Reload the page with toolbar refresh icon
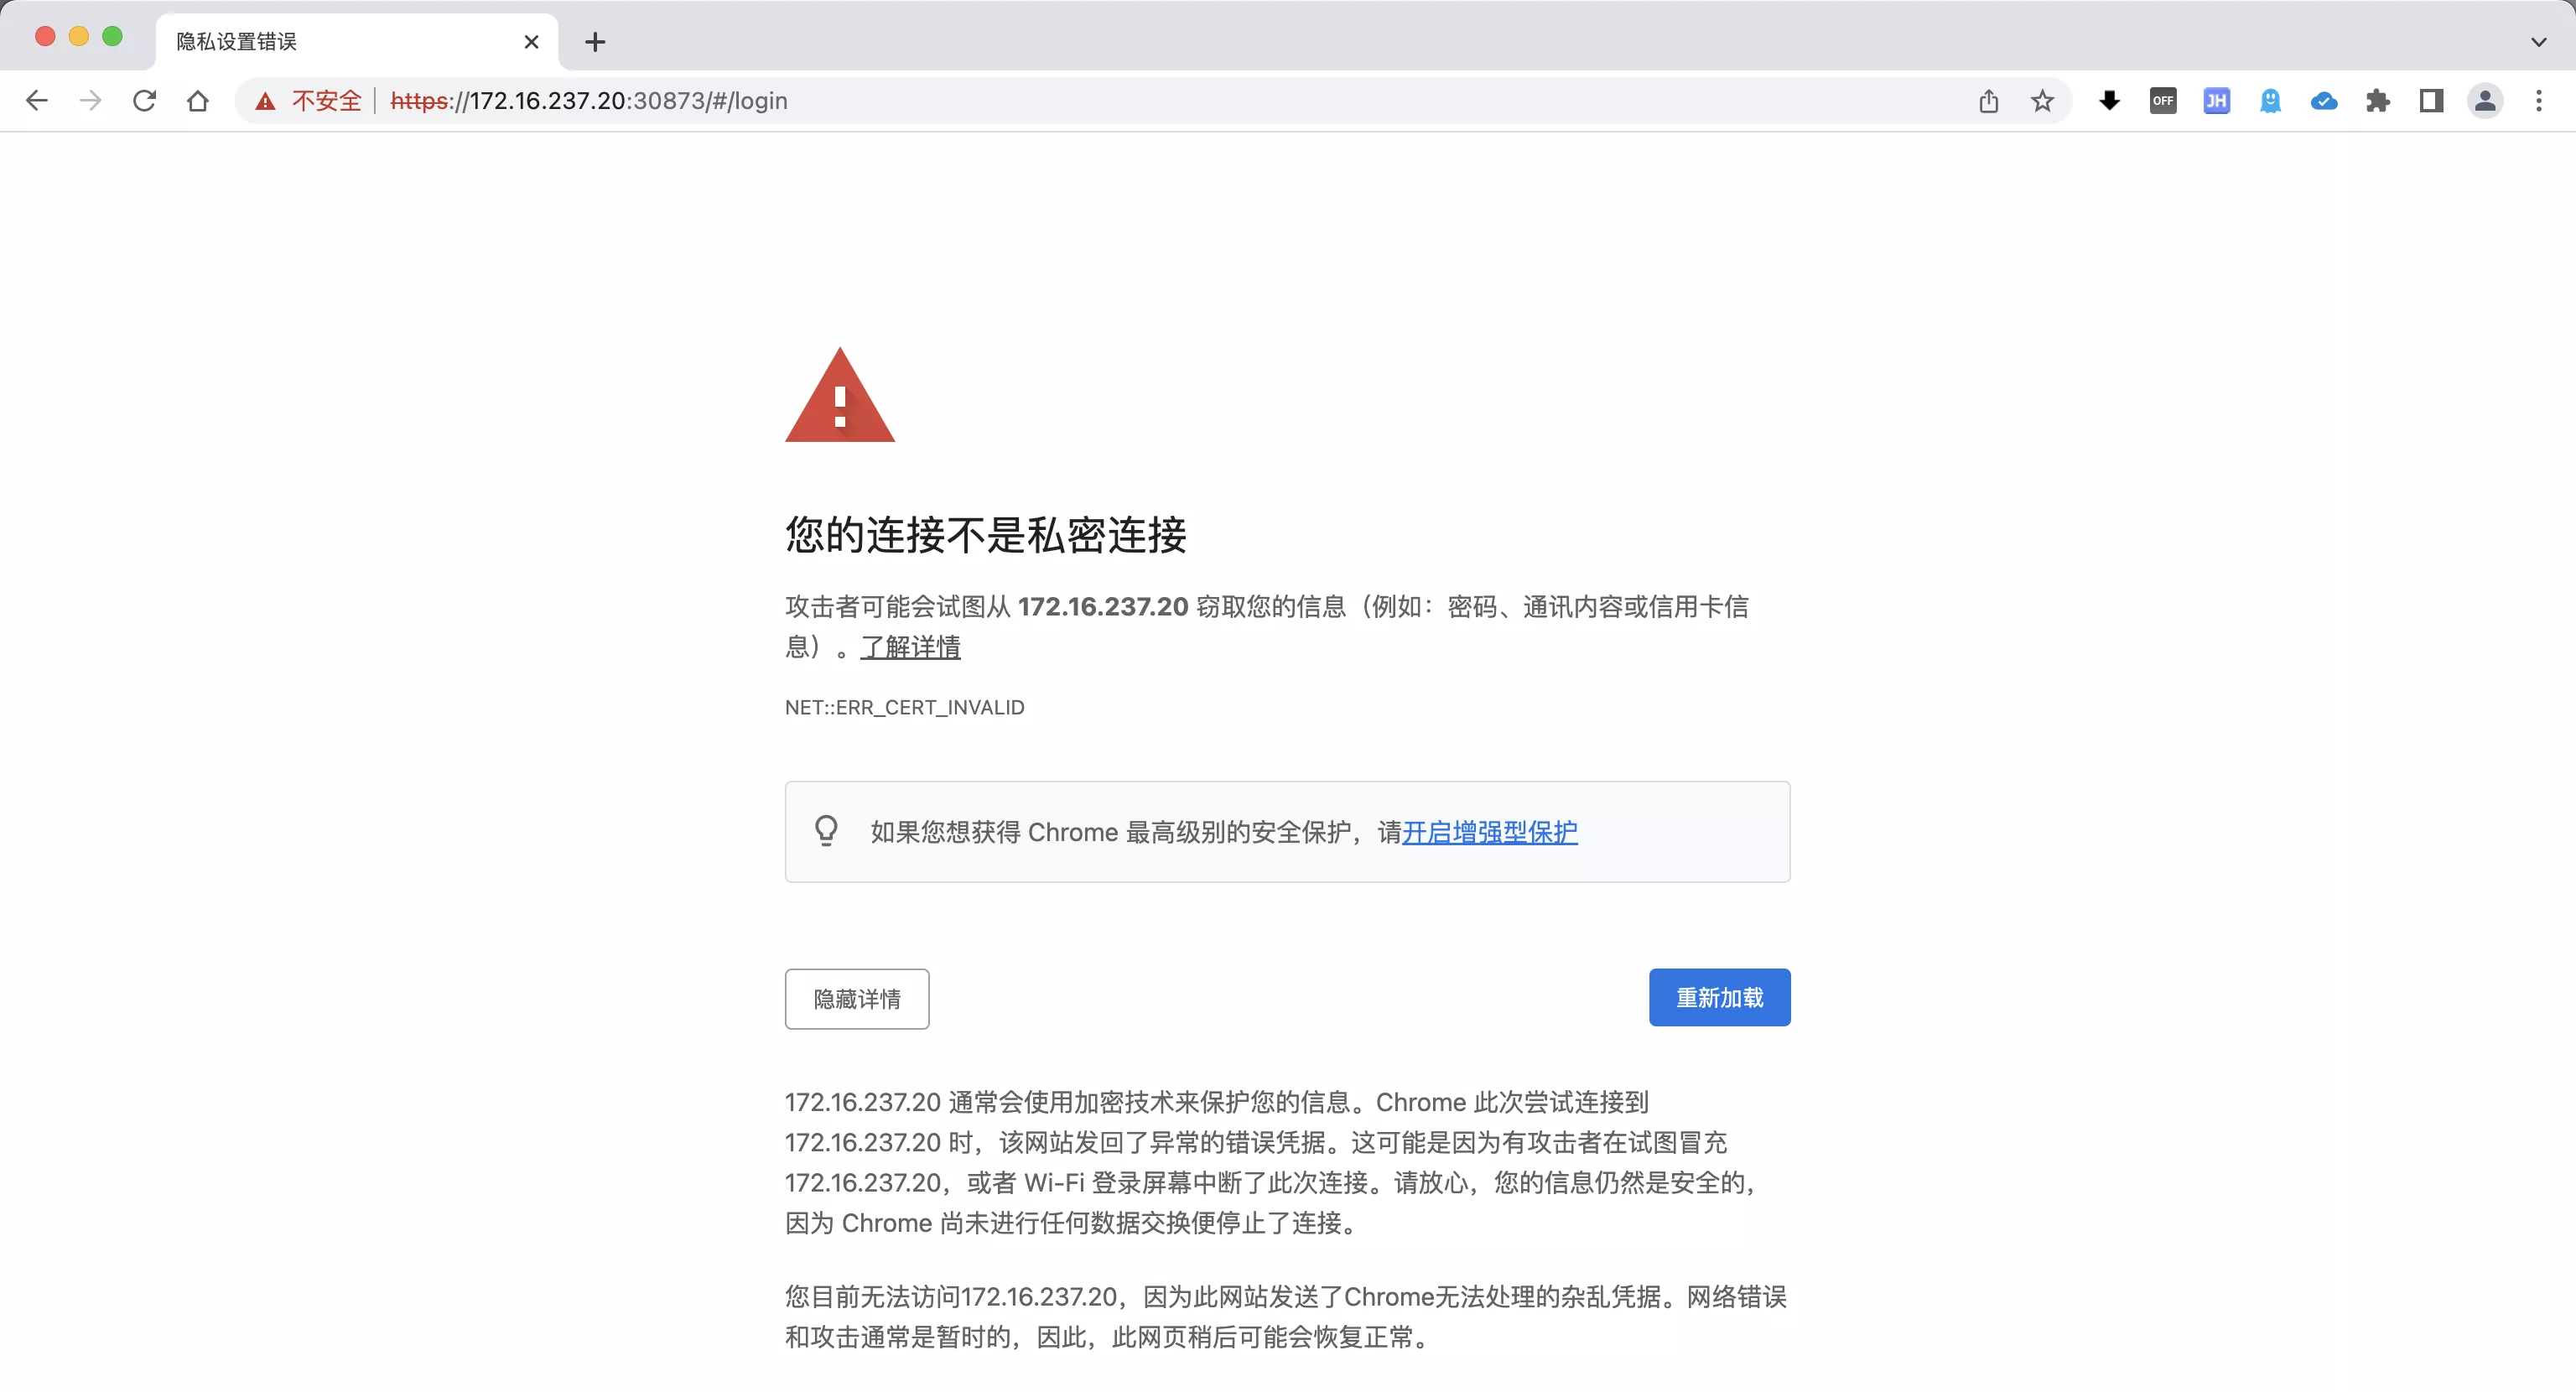This screenshot has width=2576, height=1392. [144, 101]
